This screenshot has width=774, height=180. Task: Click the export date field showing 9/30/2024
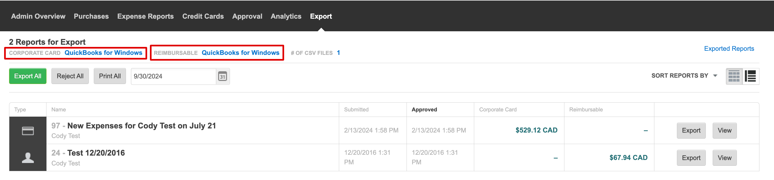tap(173, 76)
